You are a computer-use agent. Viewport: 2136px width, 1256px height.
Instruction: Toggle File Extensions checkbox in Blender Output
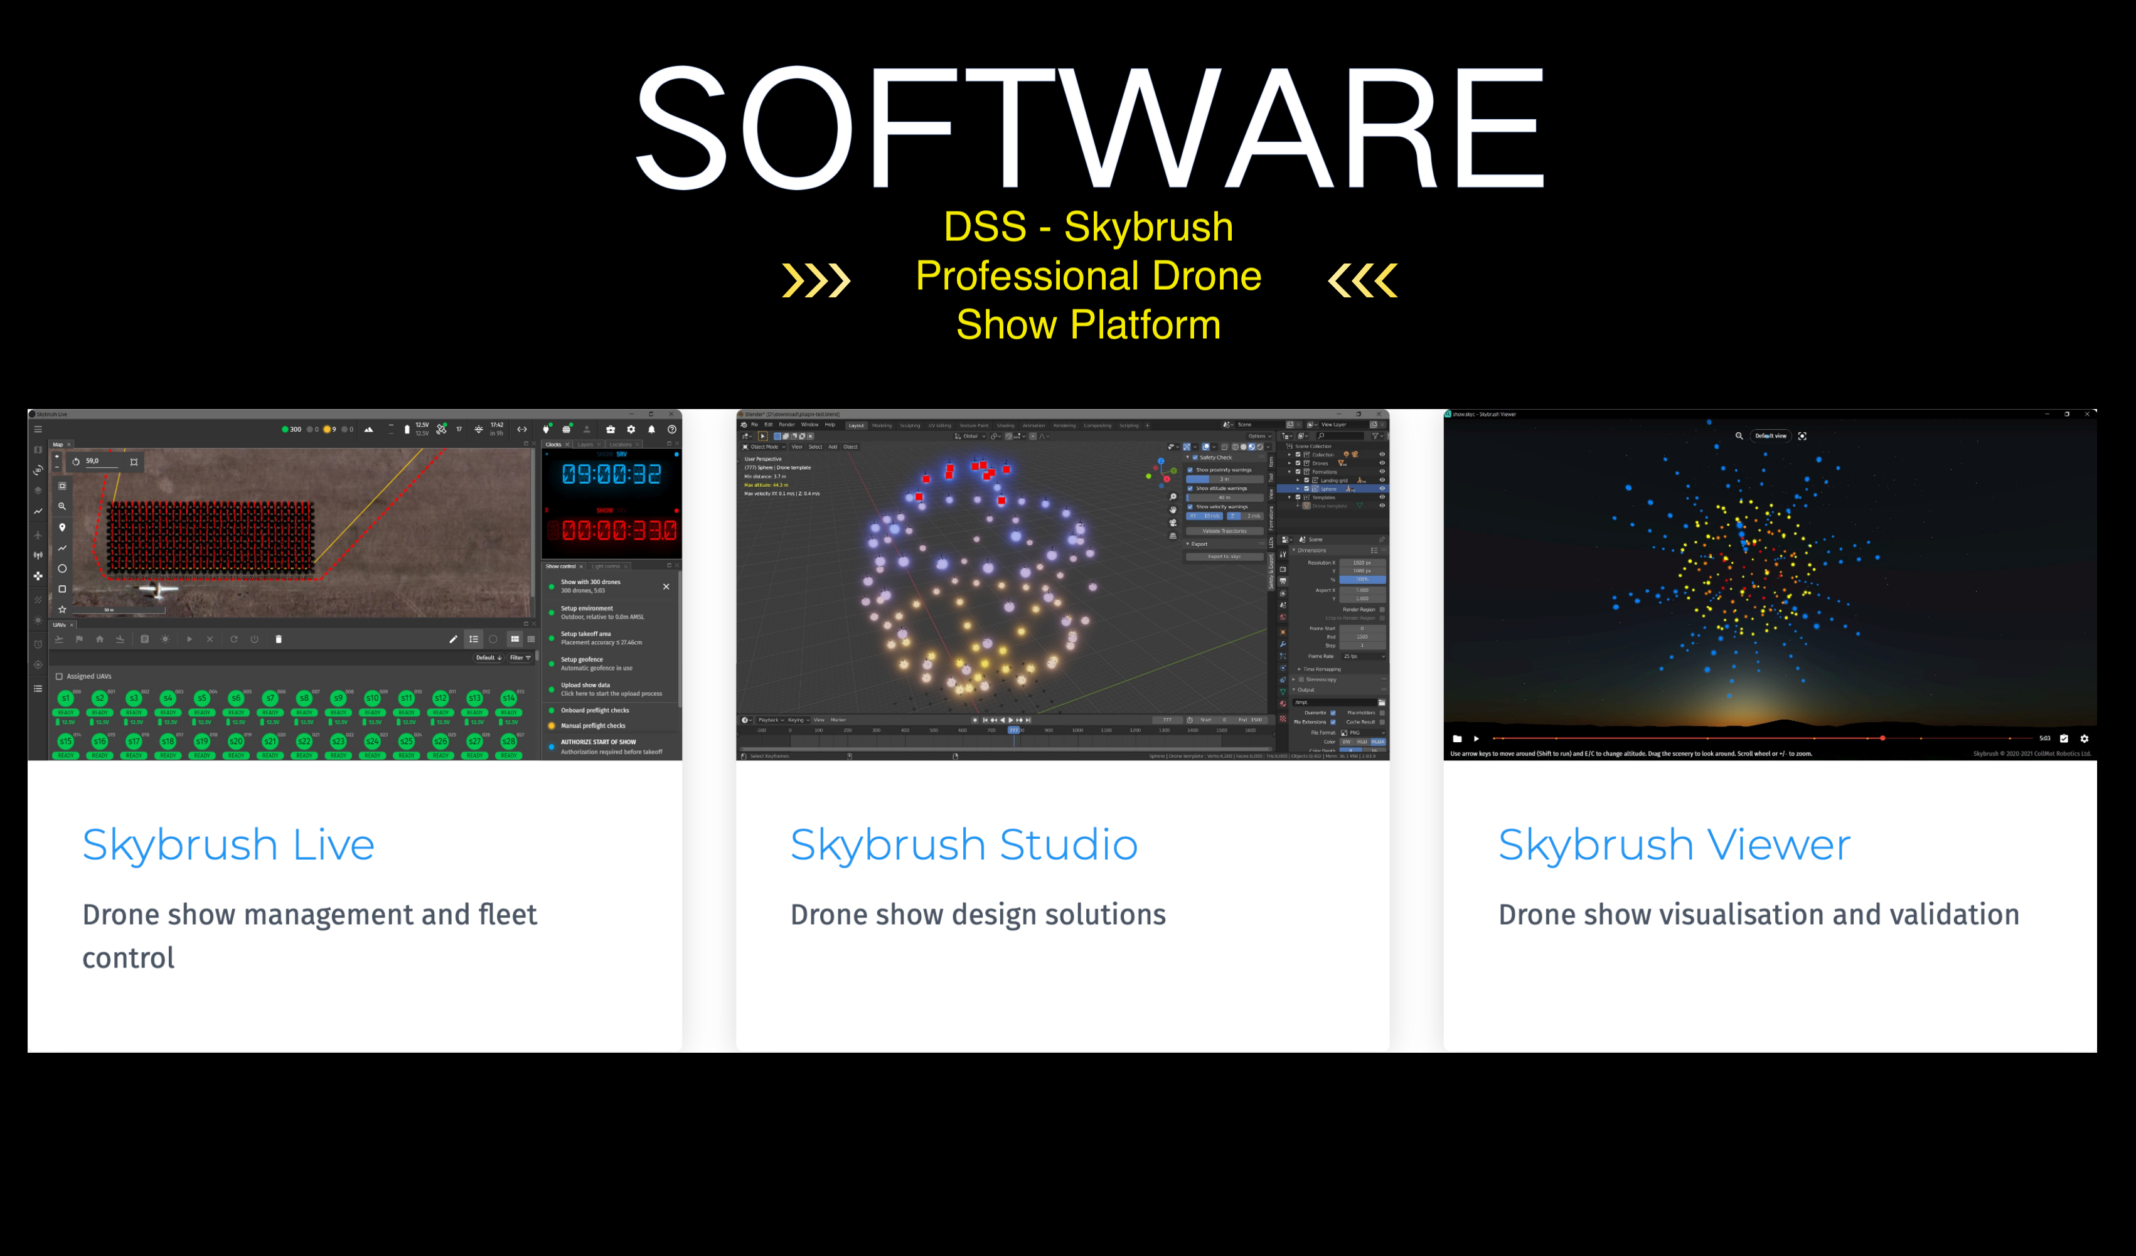tap(1333, 722)
